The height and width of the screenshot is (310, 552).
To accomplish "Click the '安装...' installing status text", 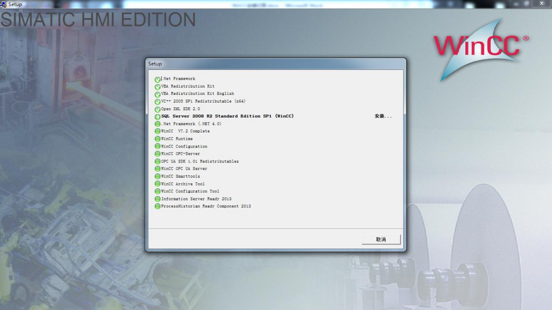I will pyautogui.click(x=383, y=116).
